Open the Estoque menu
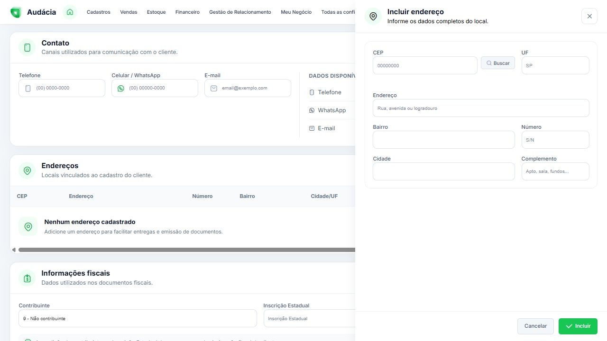The width and height of the screenshot is (607, 341). 156,12
